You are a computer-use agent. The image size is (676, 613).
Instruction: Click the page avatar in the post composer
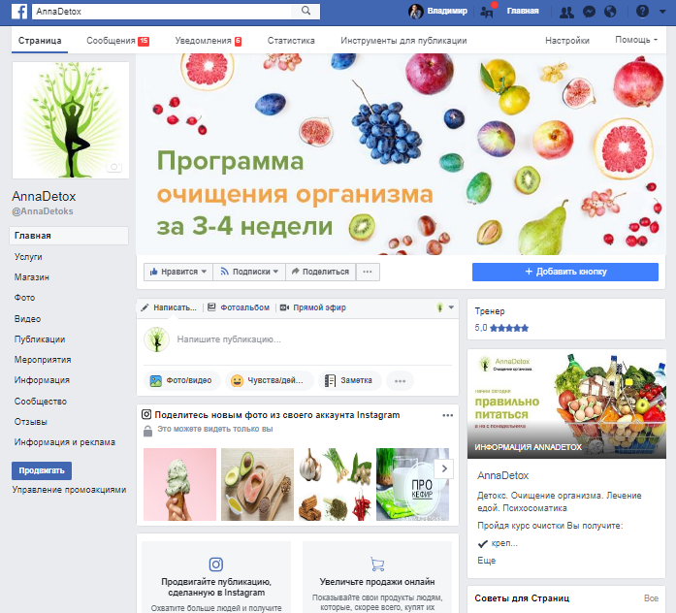click(x=156, y=339)
